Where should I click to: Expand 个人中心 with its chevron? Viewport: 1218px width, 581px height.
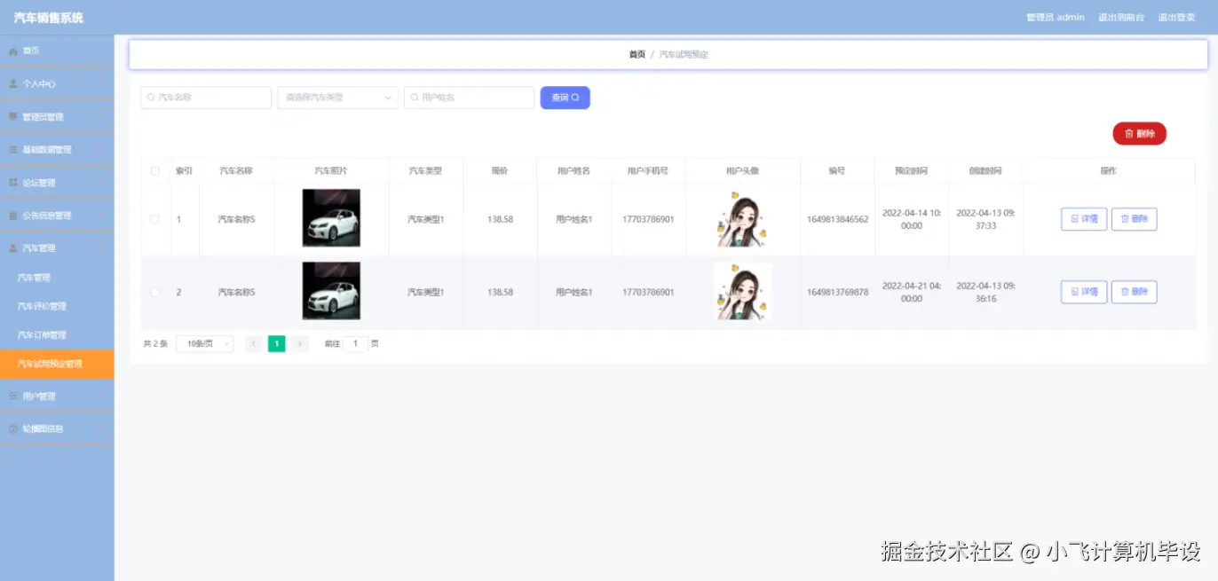click(99, 84)
